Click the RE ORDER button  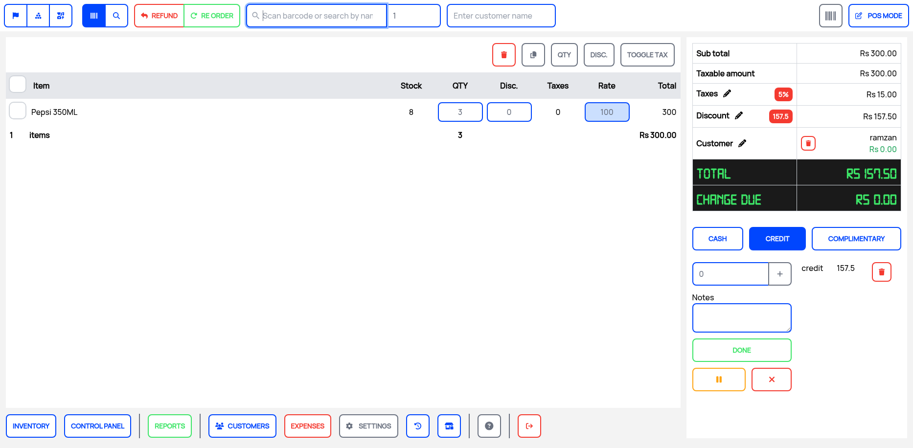click(212, 16)
